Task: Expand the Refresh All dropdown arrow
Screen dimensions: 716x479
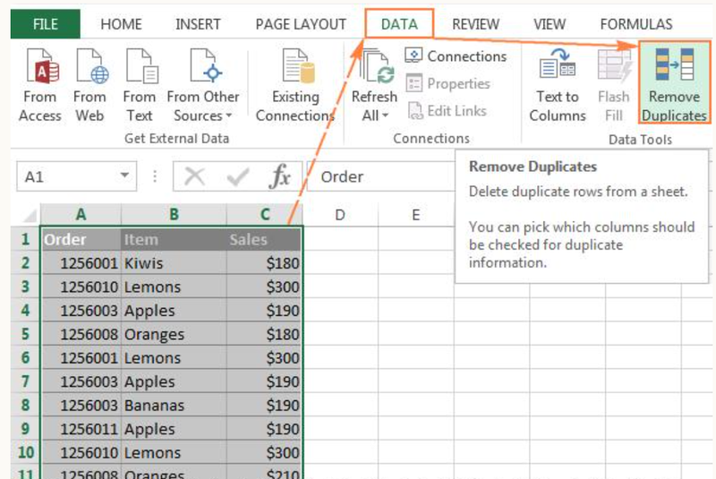Action: point(386,116)
